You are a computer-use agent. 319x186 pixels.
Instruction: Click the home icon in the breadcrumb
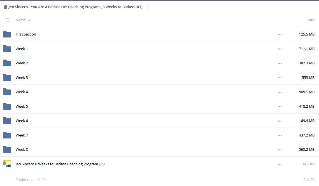[5, 7]
